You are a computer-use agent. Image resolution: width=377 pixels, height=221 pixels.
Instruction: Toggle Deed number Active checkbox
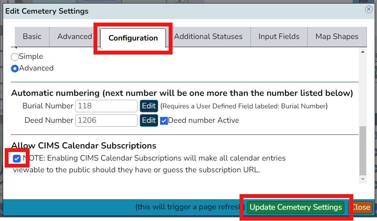coord(164,120)
